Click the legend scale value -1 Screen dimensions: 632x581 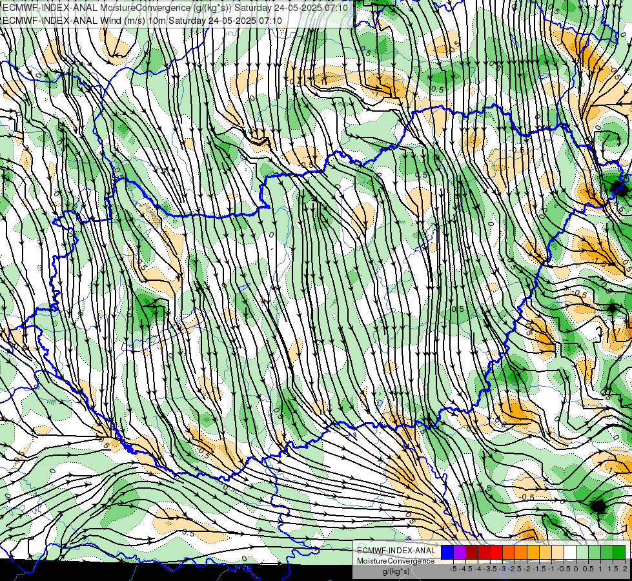(x=551, y=569)
